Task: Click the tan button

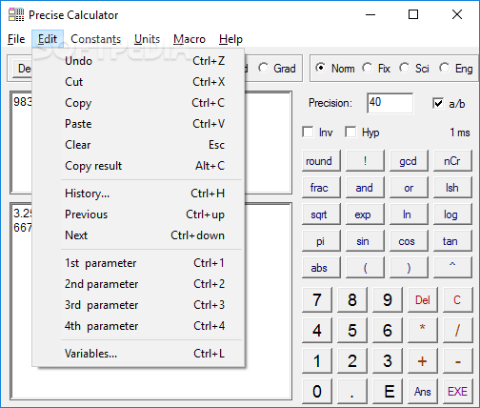Action: pyautogui.click(x=452, y=241)
